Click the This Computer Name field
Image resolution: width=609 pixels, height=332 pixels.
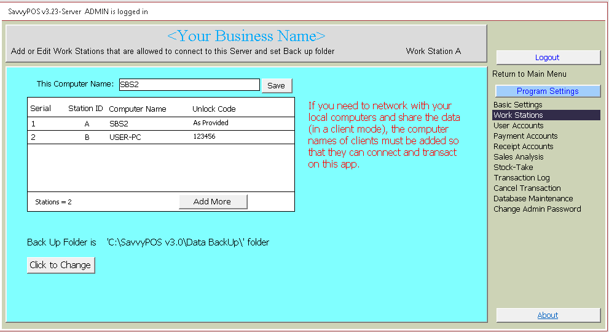coord(189,85)
